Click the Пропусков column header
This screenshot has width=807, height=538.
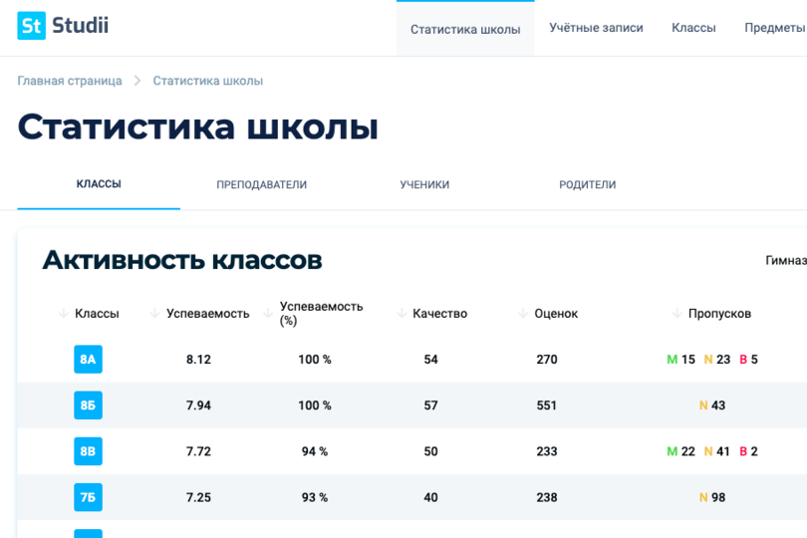(720, 314)
